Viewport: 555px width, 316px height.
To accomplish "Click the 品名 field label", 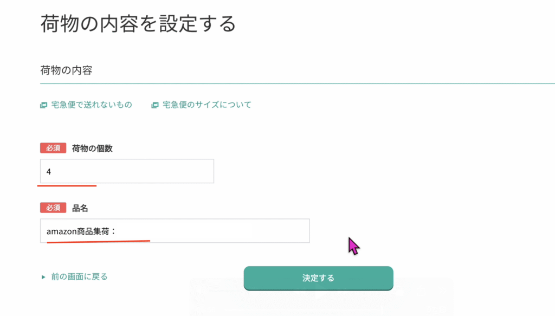I will point(80,208).
